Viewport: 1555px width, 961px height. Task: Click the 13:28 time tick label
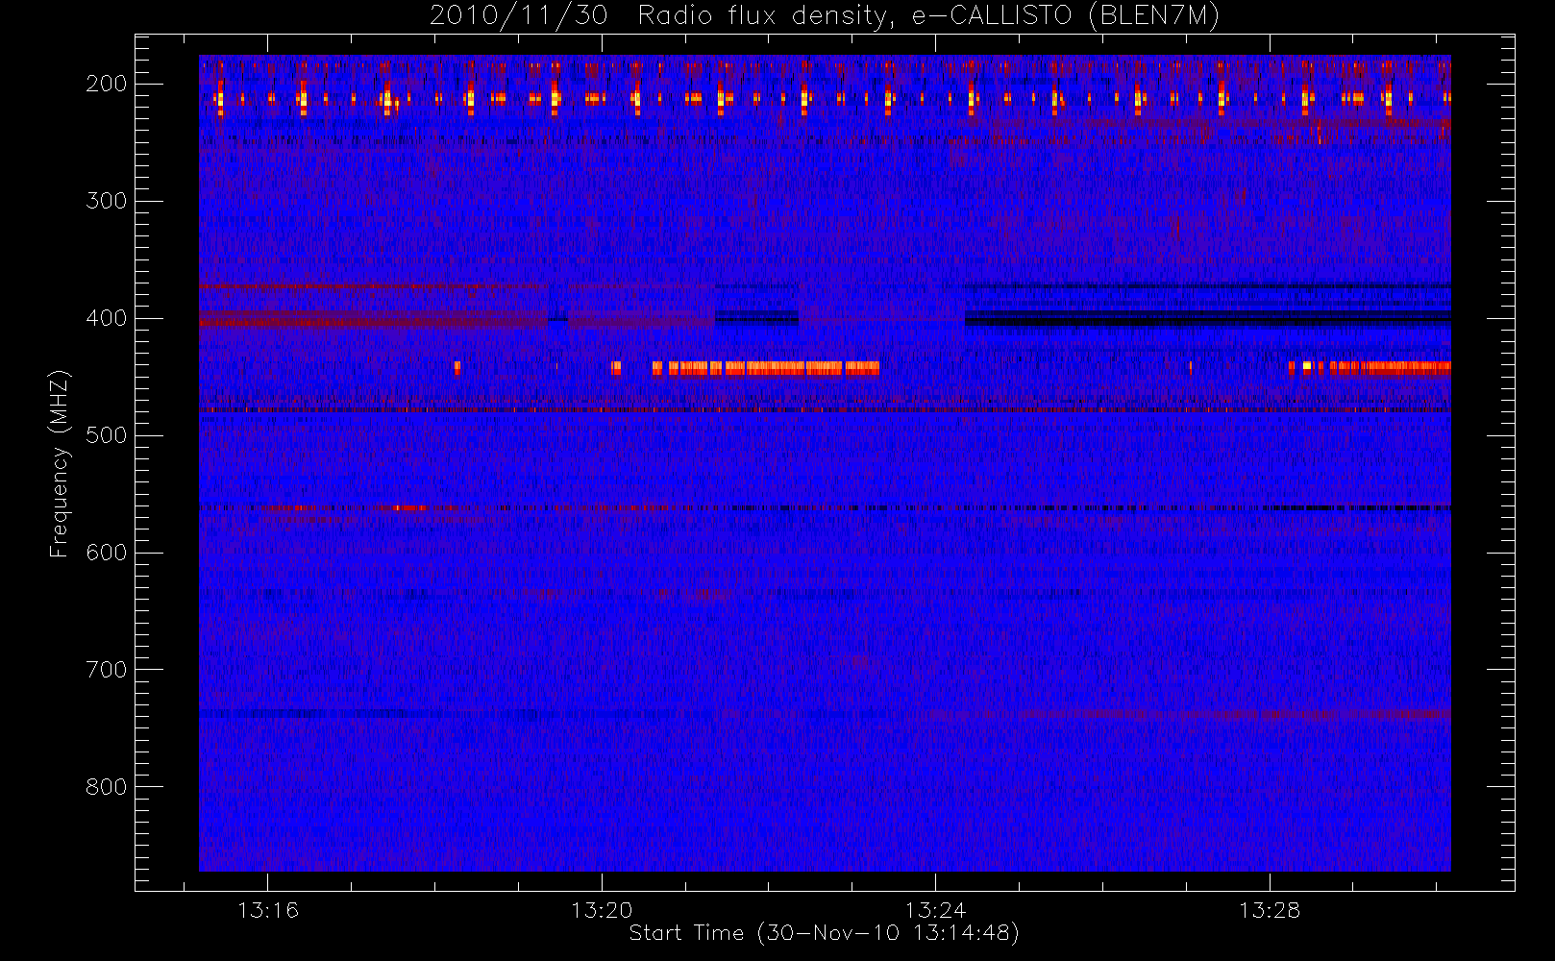click(1269, 910)
